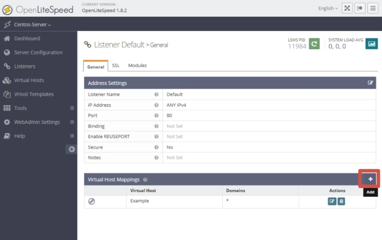Click Help in the sidebar
Screen dimensions: 382x240
19,136
